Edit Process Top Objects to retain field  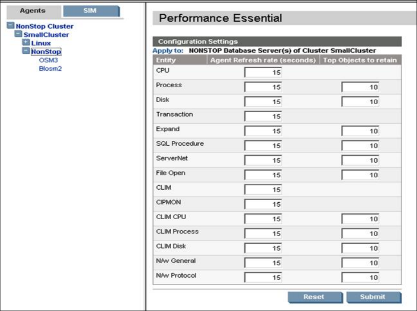coord(360,87)
